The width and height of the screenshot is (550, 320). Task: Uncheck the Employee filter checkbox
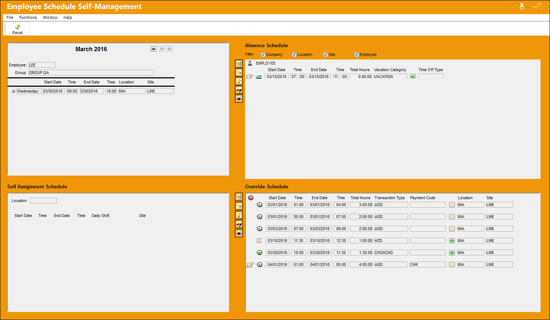coord(357,55)
